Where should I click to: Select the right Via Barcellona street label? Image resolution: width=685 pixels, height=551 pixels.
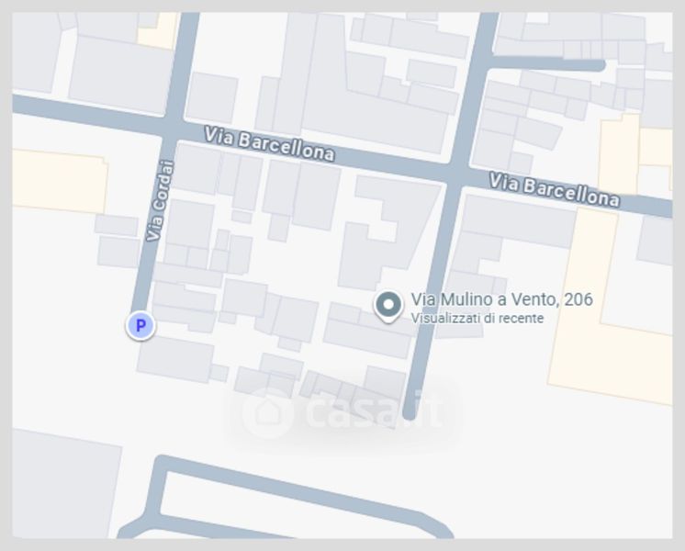coord(554,190)
